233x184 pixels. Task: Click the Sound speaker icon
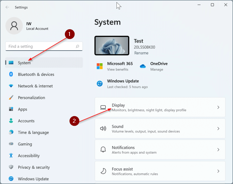(x=103, y=128)
